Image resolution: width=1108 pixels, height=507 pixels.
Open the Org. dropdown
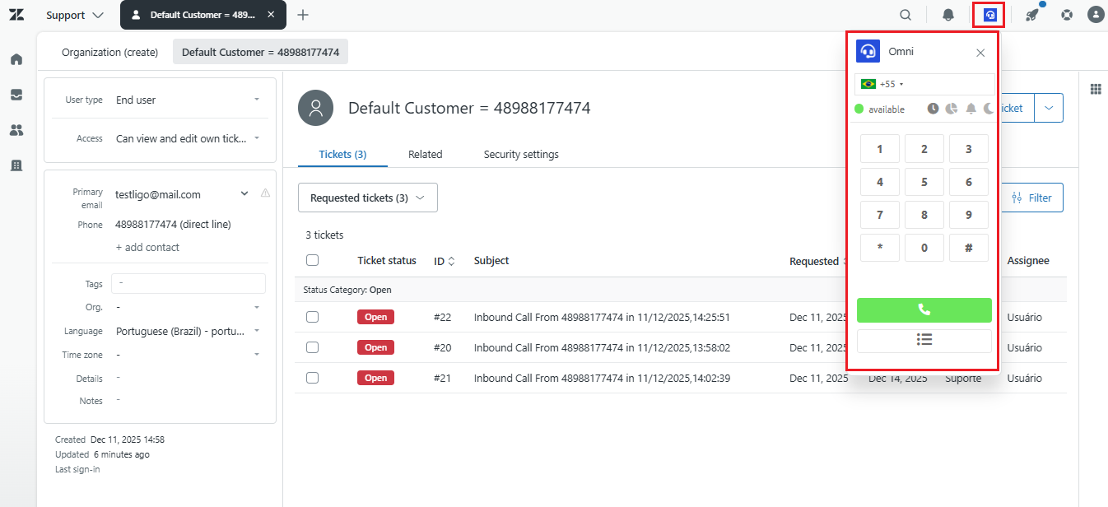pyautogui.click(x=188, y=307)
